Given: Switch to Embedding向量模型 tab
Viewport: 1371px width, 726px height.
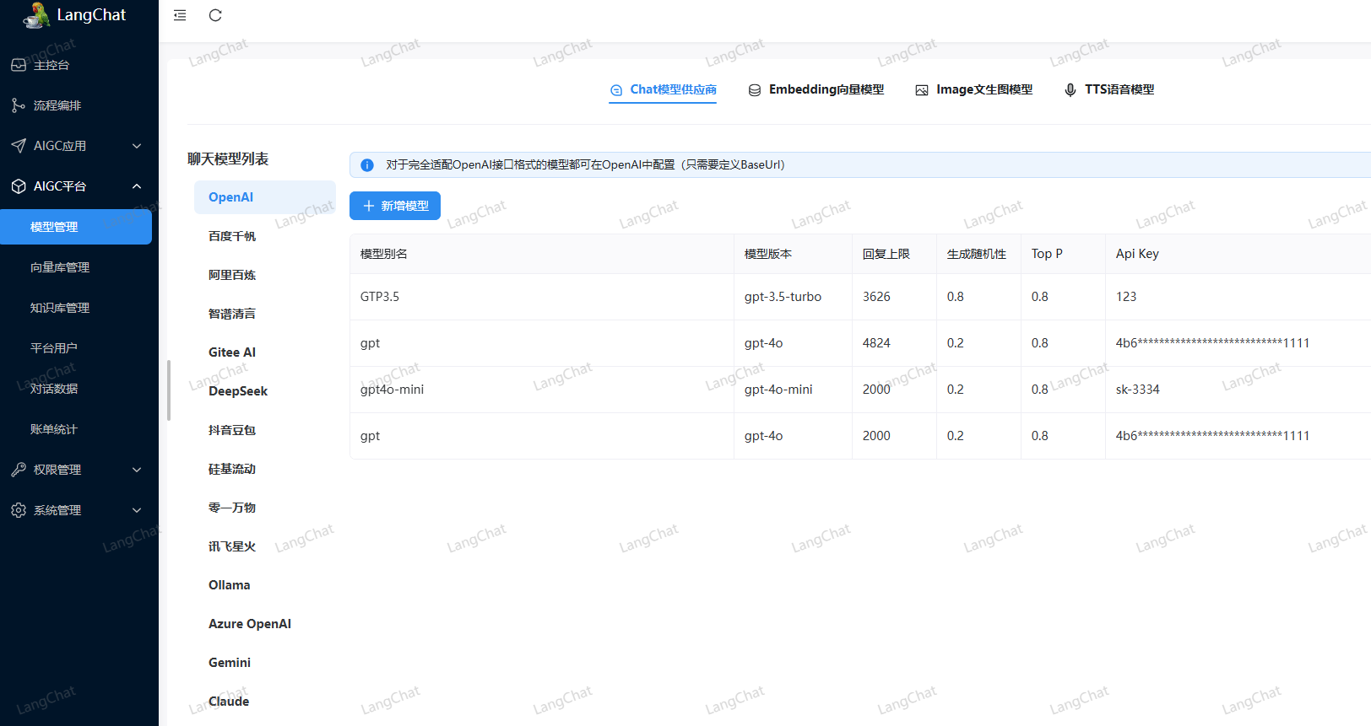Looking at the screenshot, I should (x=816, y=89).
